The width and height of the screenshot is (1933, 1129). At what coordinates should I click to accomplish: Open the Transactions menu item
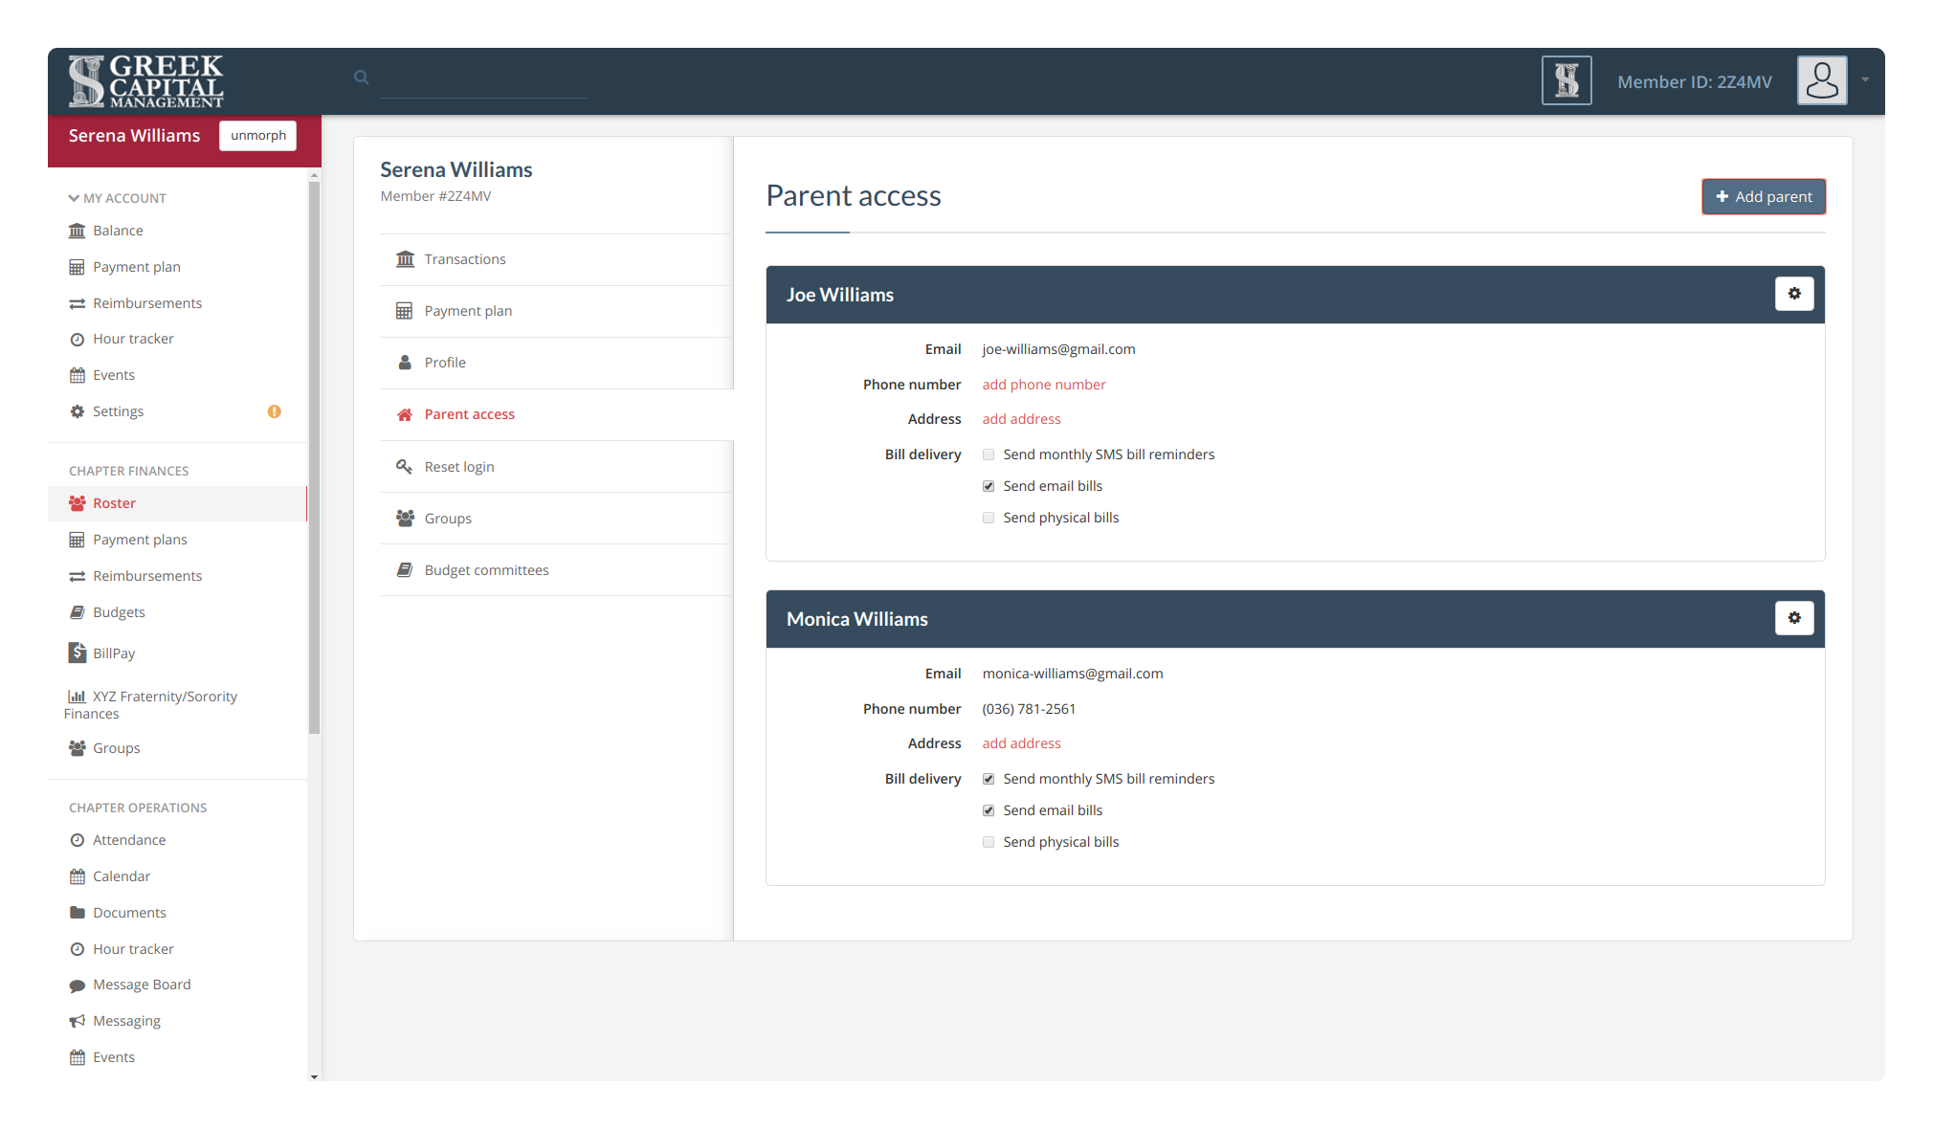click(465, 258)
